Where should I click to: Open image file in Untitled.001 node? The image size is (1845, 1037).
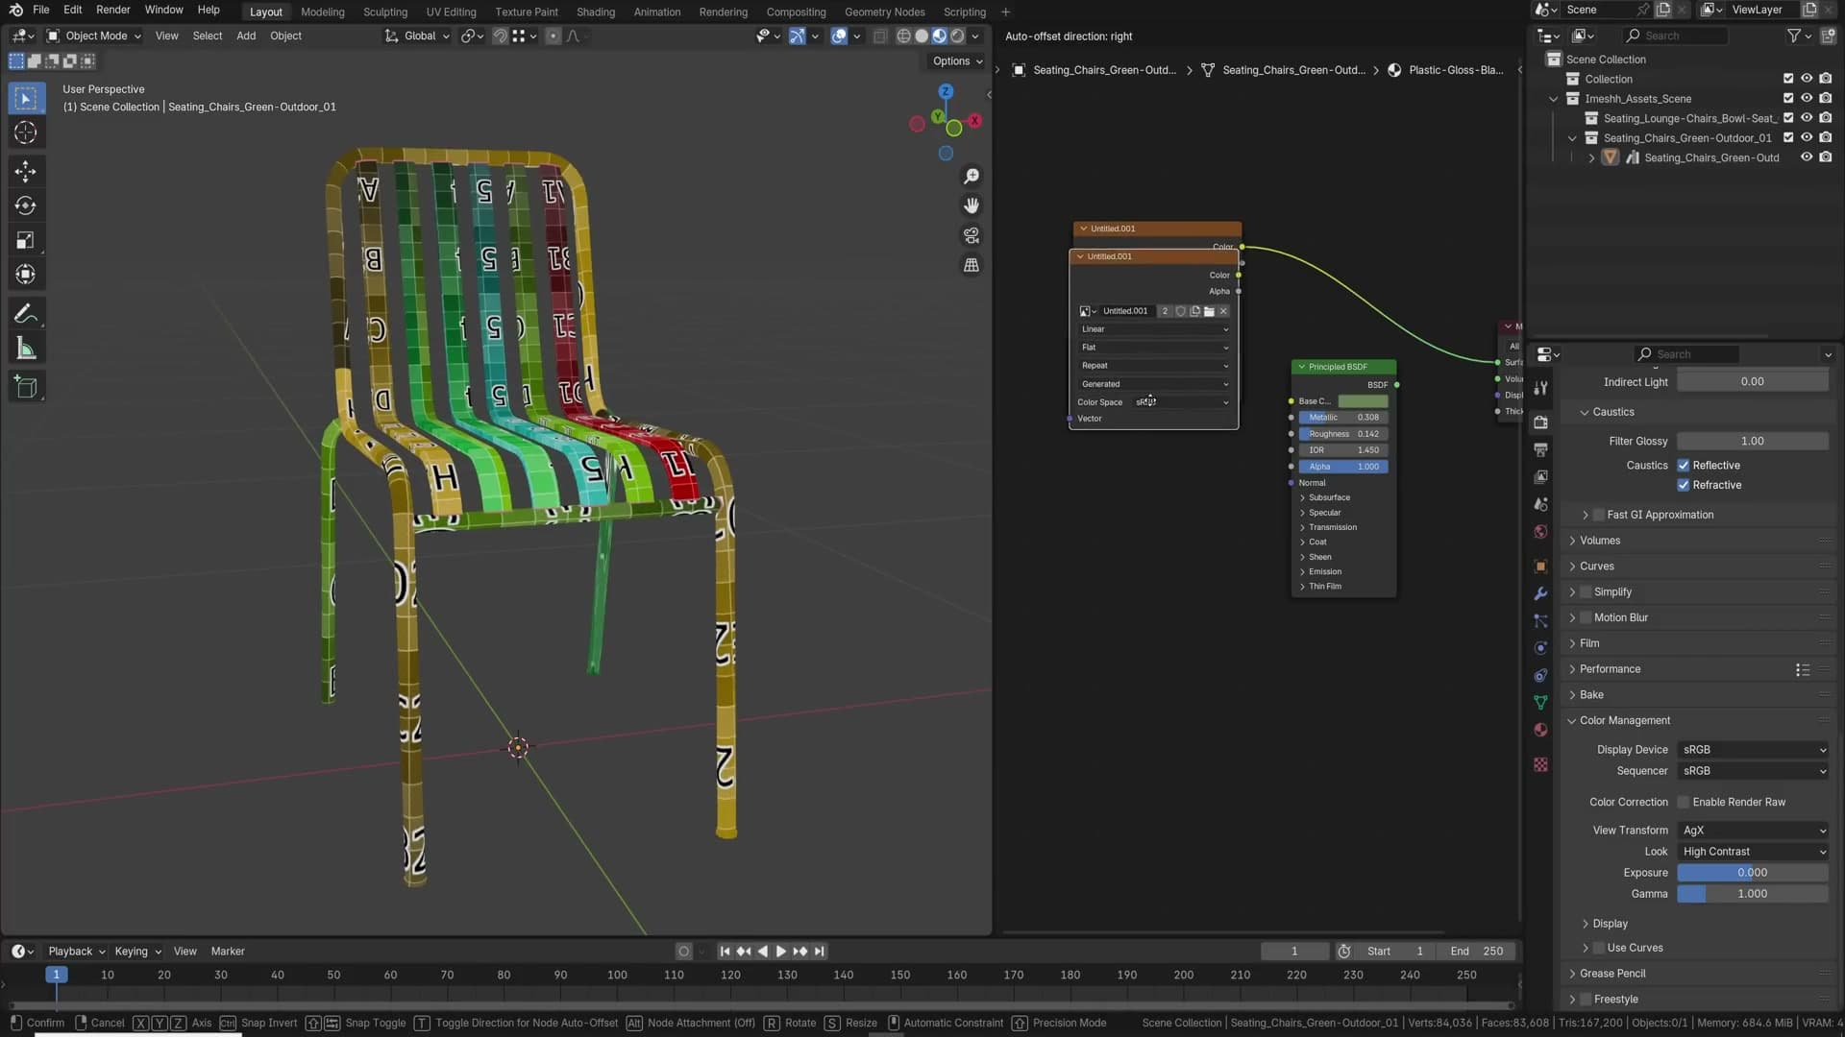click(1209, 311)
